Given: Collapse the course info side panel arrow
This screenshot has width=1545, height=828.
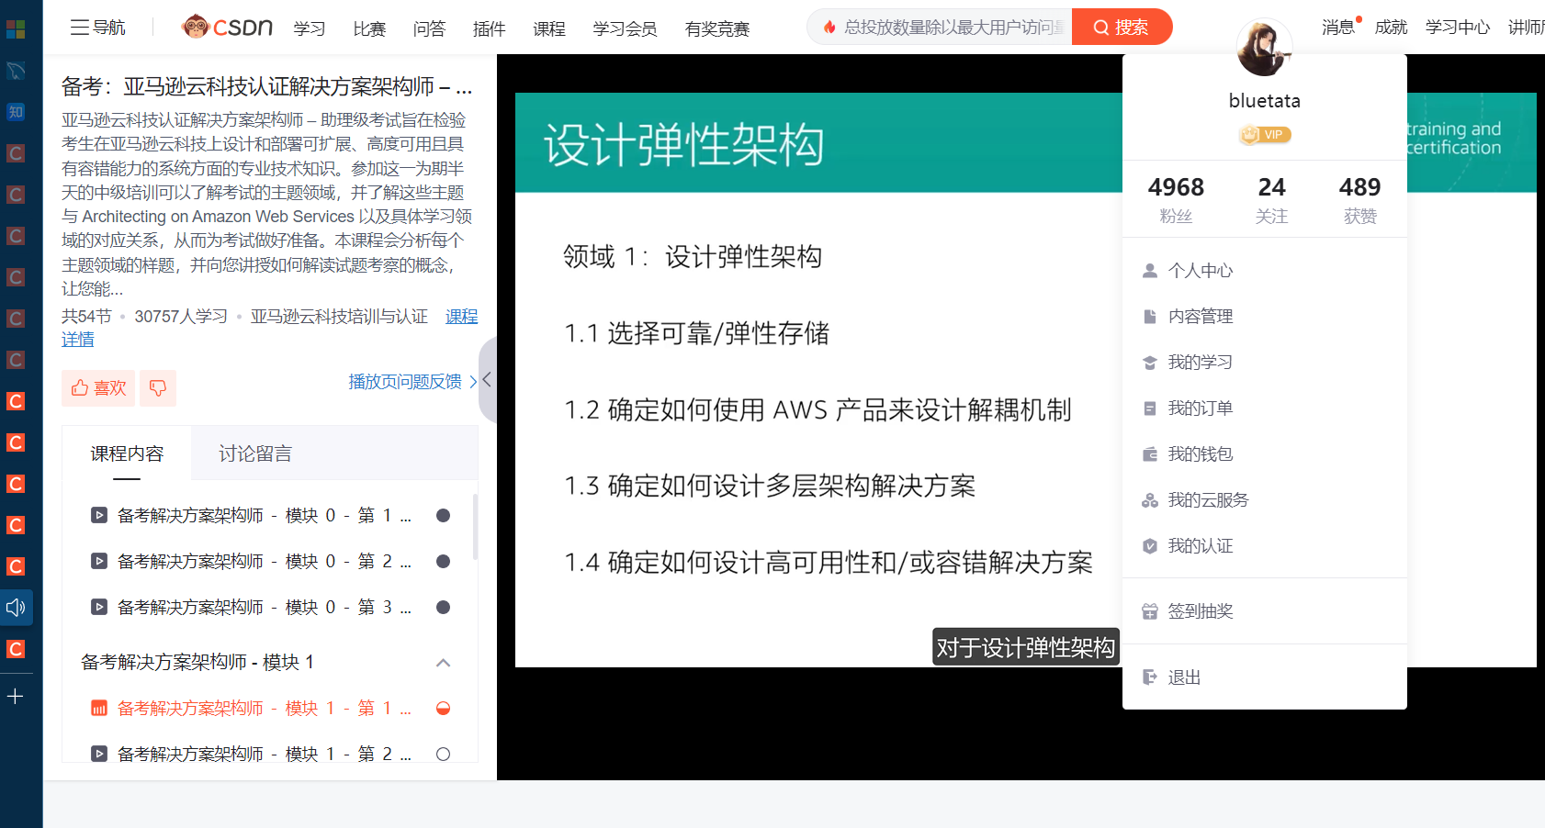Looking at the screenshot, I should (x=487, y=379).
